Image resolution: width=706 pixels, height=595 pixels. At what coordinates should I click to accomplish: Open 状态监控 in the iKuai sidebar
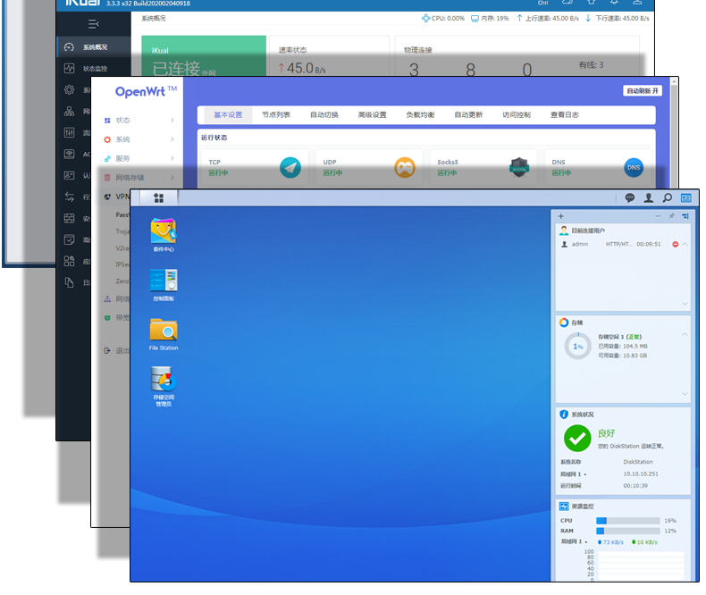pos(94,69)
